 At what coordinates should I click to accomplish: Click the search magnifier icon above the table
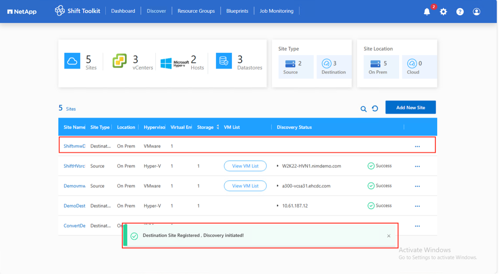pos(363,109)
